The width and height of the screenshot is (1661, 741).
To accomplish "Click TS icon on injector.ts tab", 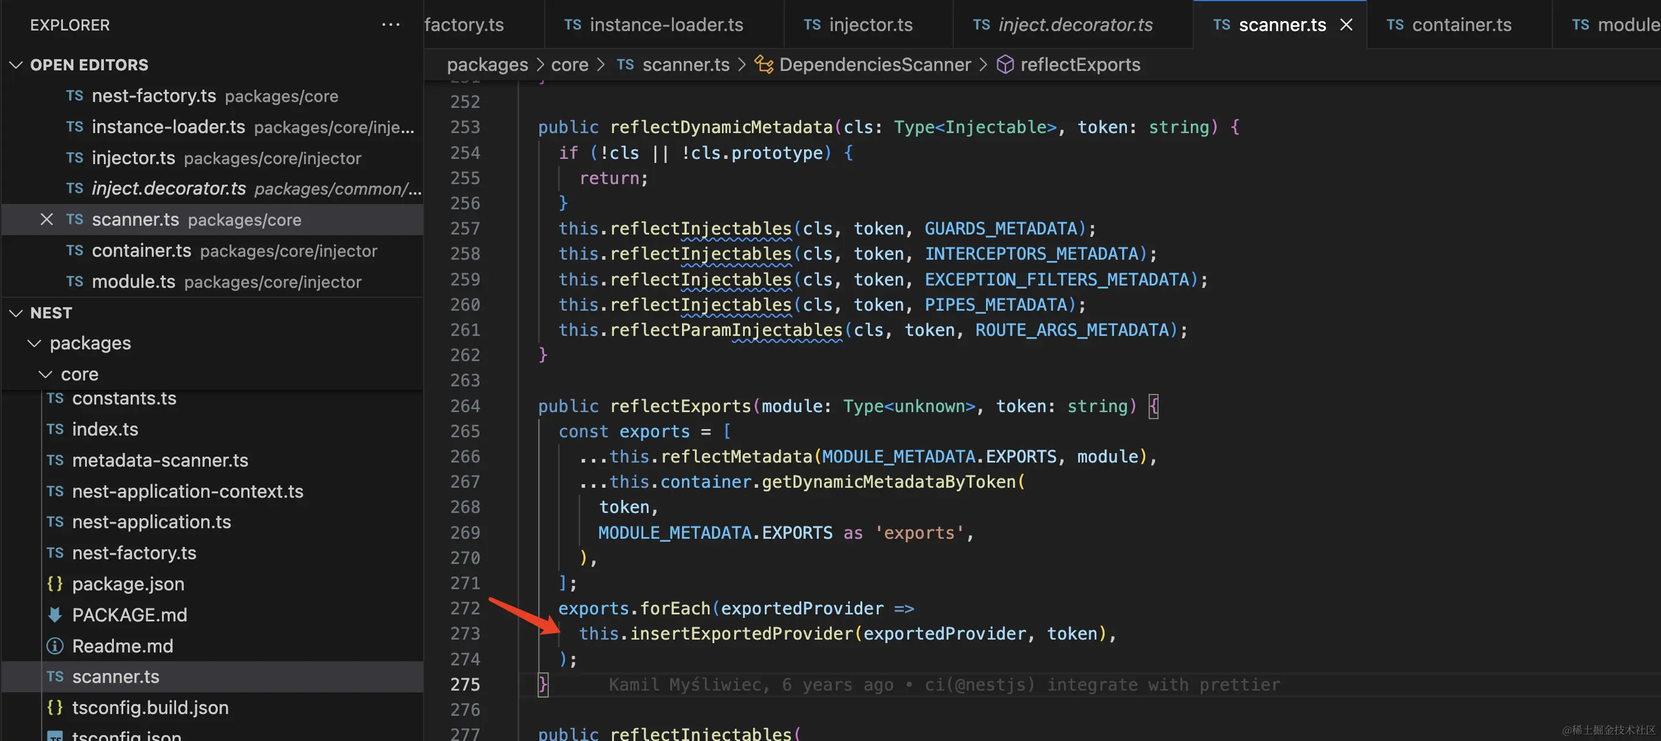I will click(x=812, y=25).
